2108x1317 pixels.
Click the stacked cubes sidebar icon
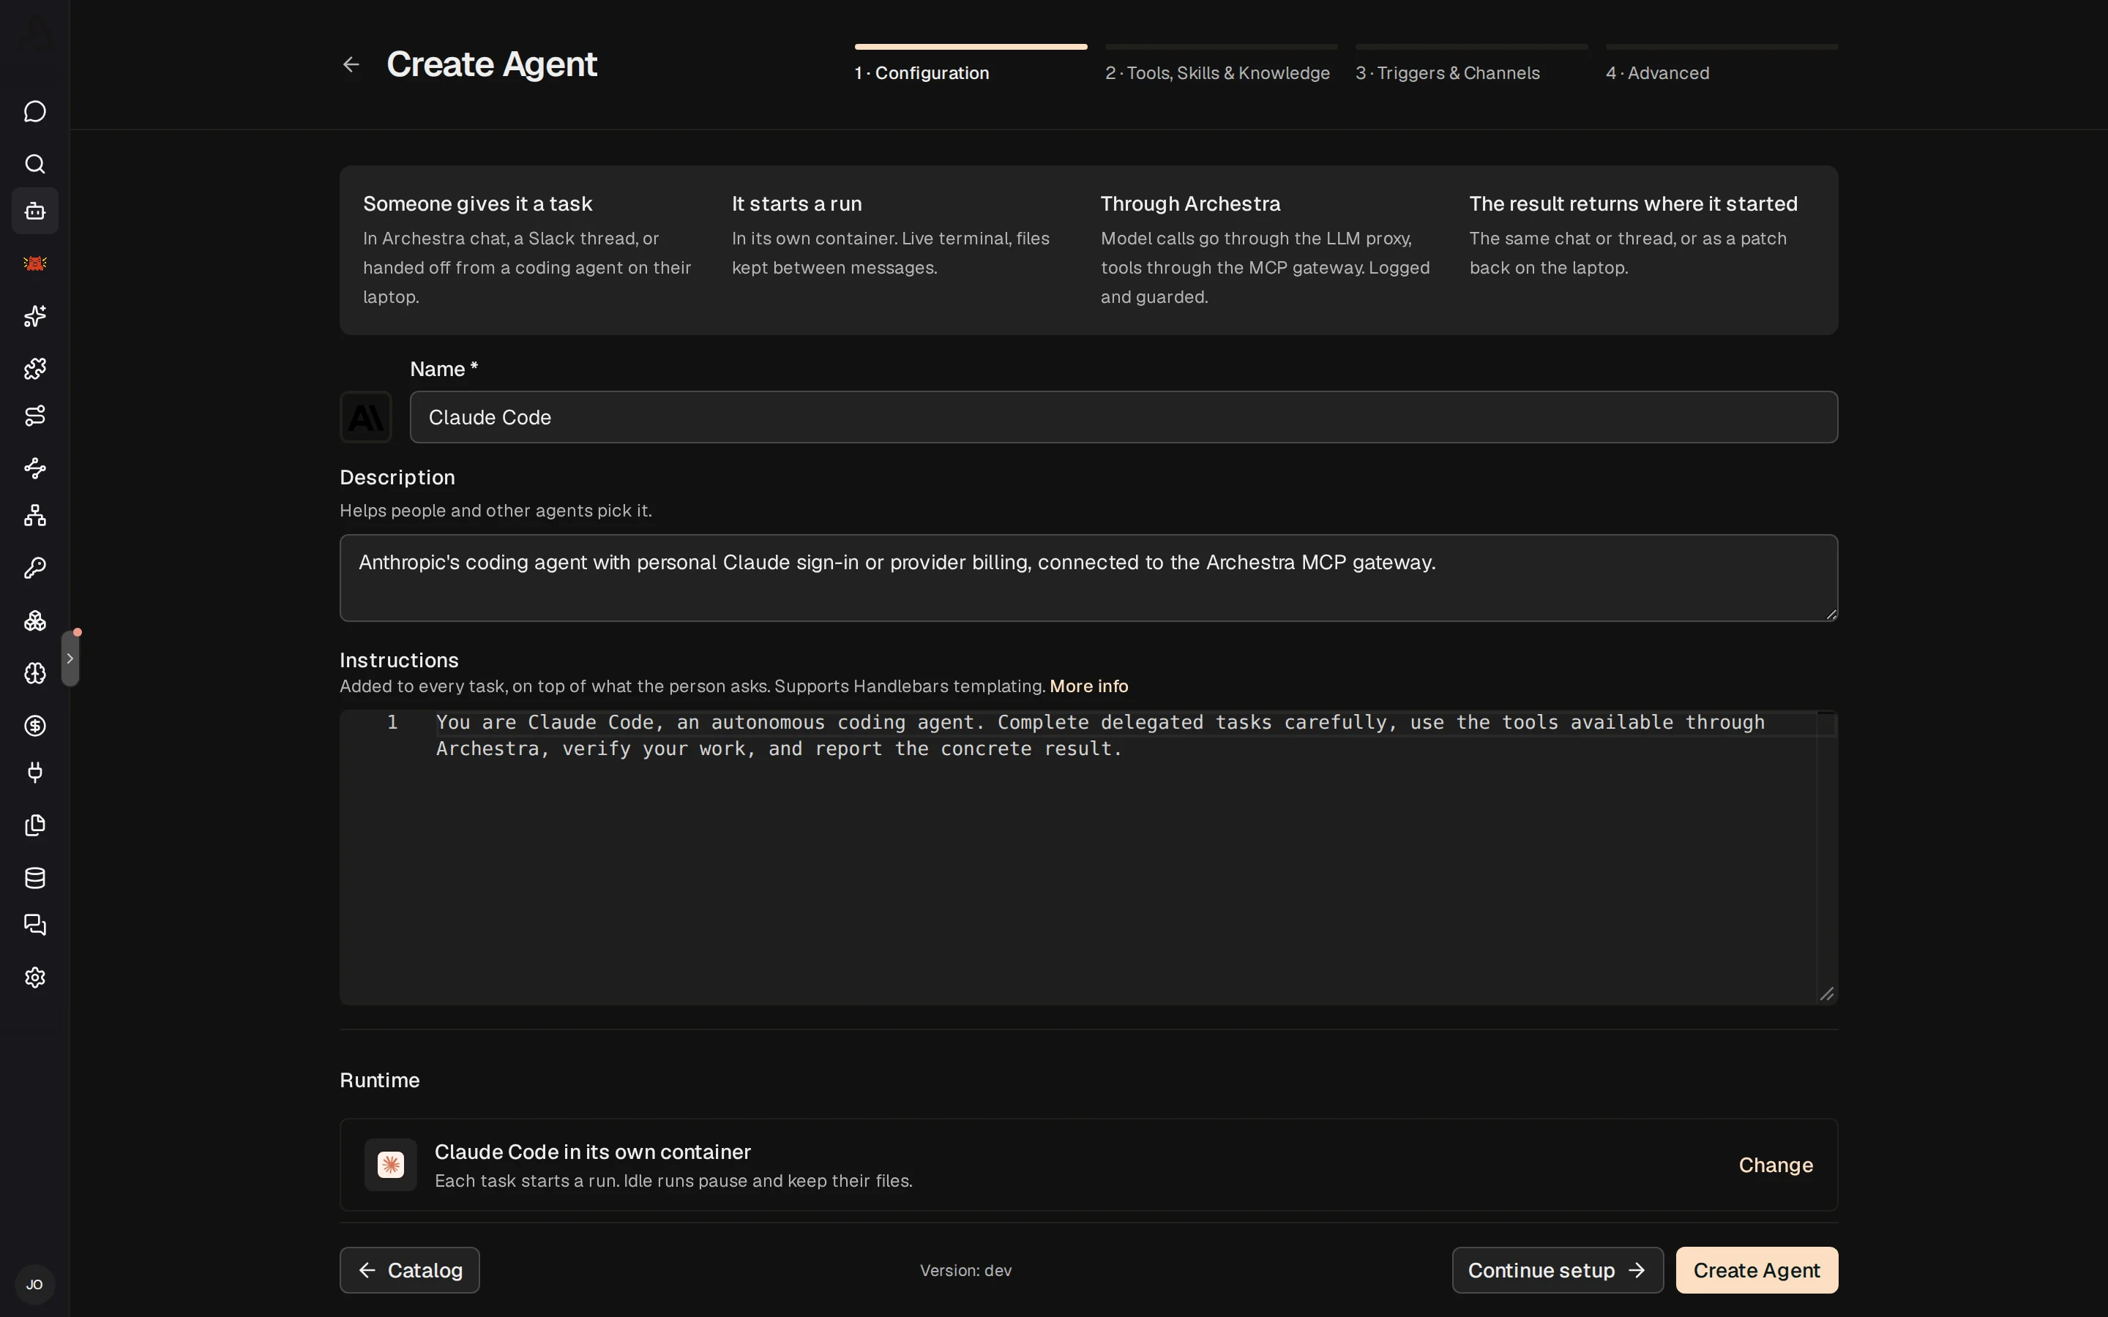pyautogui.click(x=35, y=620)
